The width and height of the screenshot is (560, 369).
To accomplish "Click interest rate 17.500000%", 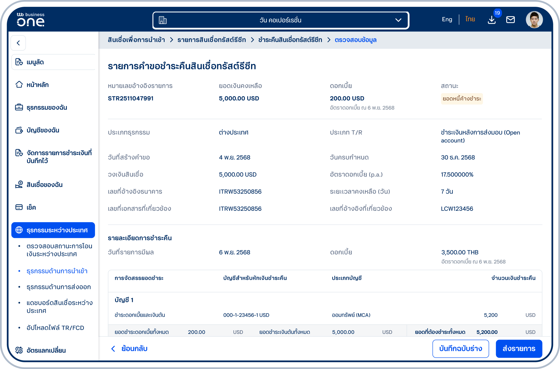I will pyautogui.click(x=457, y=175).
